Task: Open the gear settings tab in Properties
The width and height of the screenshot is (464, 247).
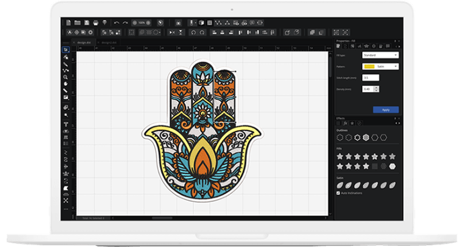Action: [374, 46]
